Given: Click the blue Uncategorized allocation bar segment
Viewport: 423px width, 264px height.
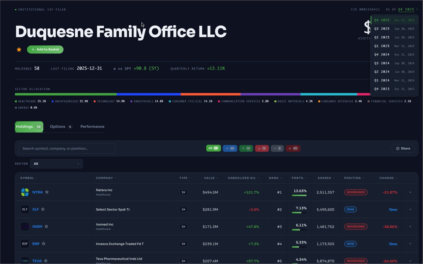Looking at the screenshot, I should point(148,94).
